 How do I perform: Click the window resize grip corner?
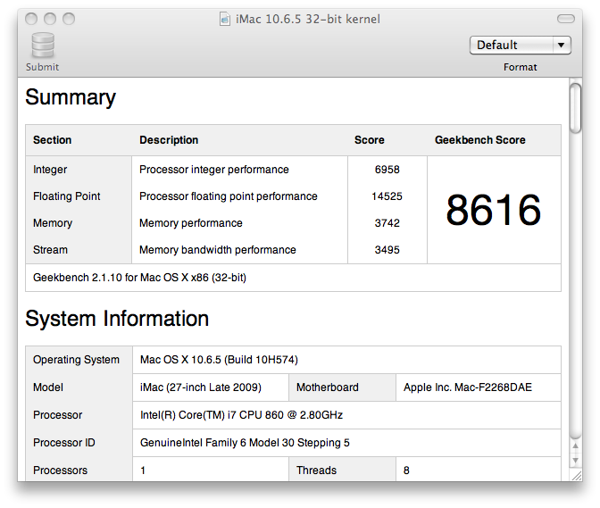pos(576,475)
